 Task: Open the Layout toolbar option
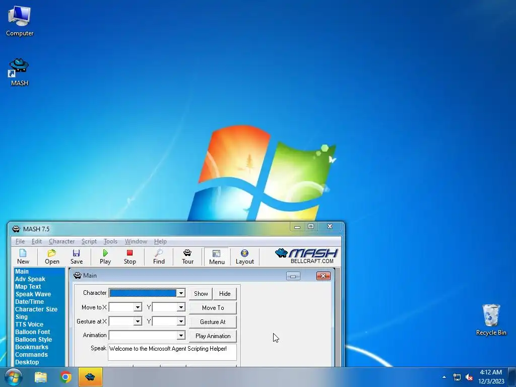pyautogui.click(x=244, y=256)
